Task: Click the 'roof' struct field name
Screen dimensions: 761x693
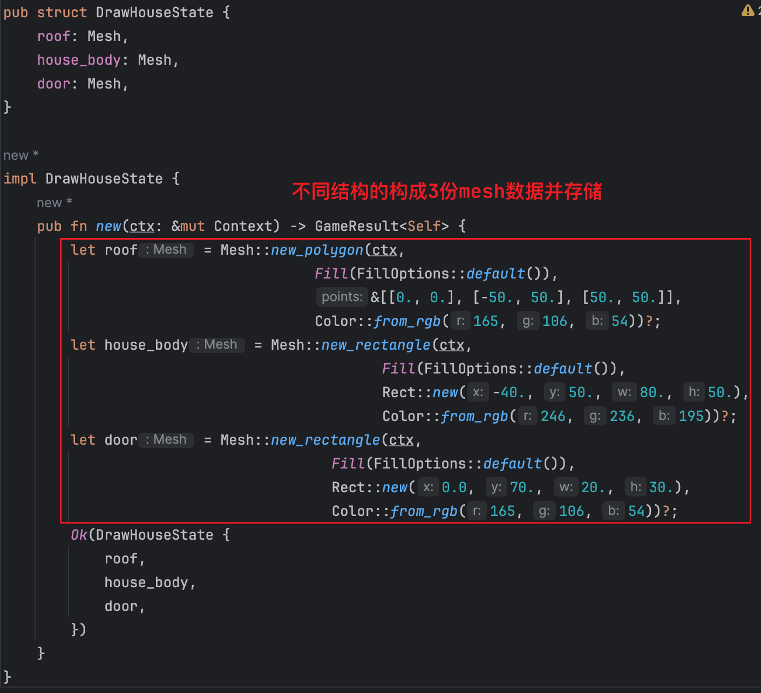Action: [54, 36]
